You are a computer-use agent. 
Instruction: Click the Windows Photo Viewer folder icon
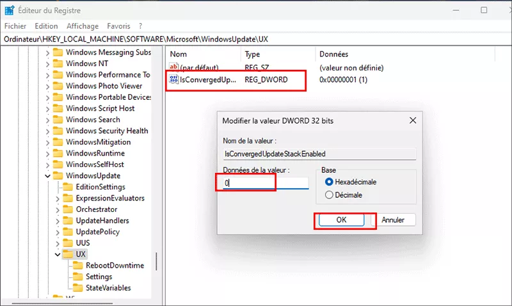coord(58,86)
